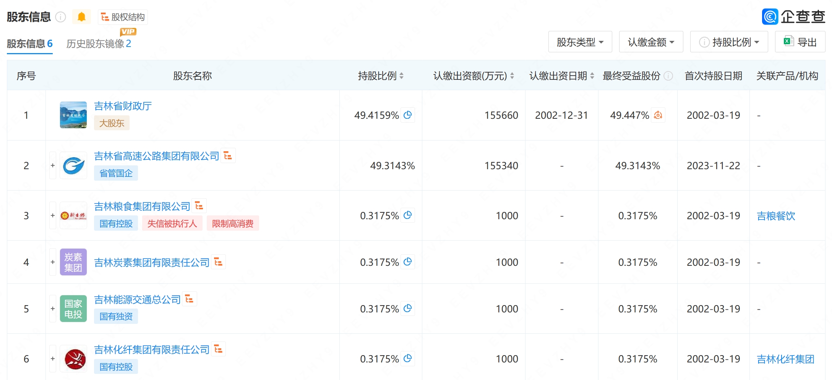This screenshot has width=832, height=380.
Task: Select the 股东信息 6 tab
Action: click(x=29, y=44)
